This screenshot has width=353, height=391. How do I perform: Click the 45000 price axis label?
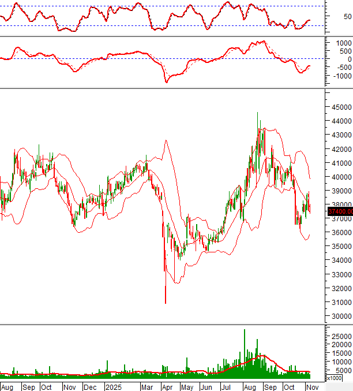[341, 107]
